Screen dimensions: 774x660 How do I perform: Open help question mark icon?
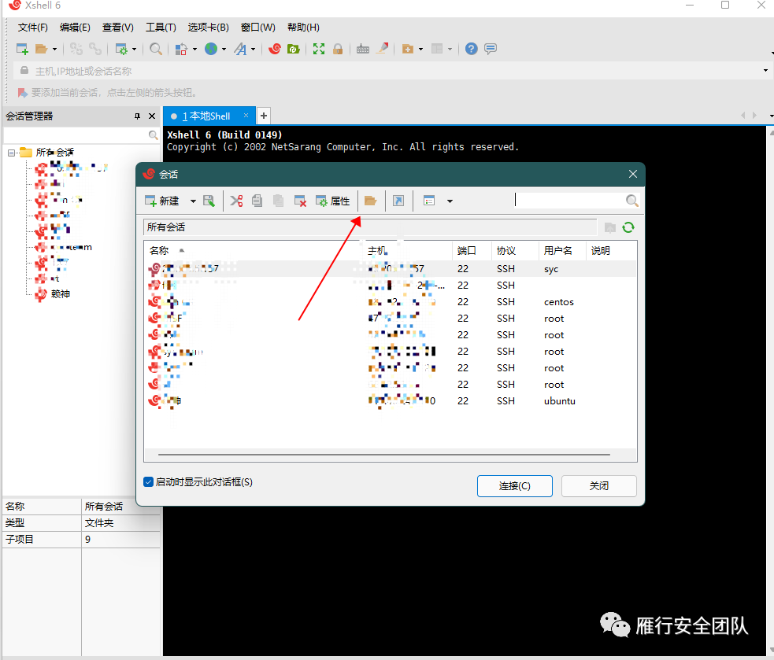472,49
